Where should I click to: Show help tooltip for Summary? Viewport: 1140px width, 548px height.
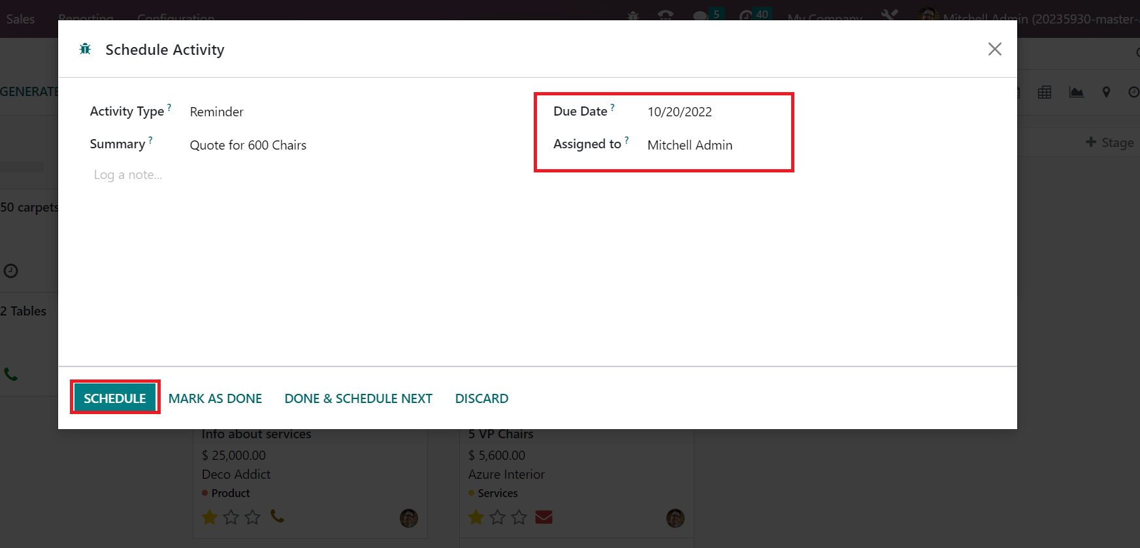click(x=150, y=140)
